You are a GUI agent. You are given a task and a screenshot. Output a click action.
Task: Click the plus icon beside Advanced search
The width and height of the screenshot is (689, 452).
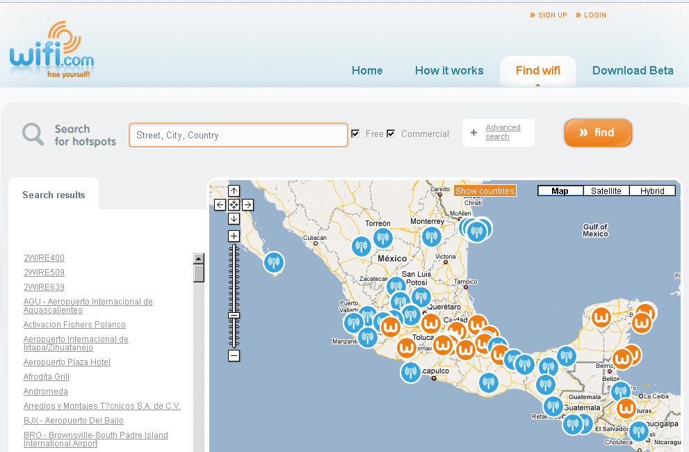point(473,132)
